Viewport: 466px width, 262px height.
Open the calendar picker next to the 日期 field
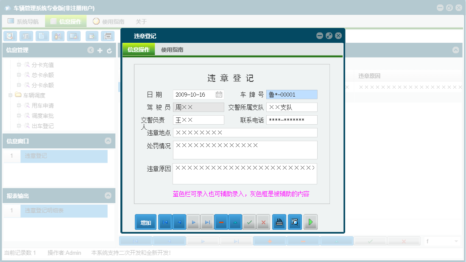220,94
